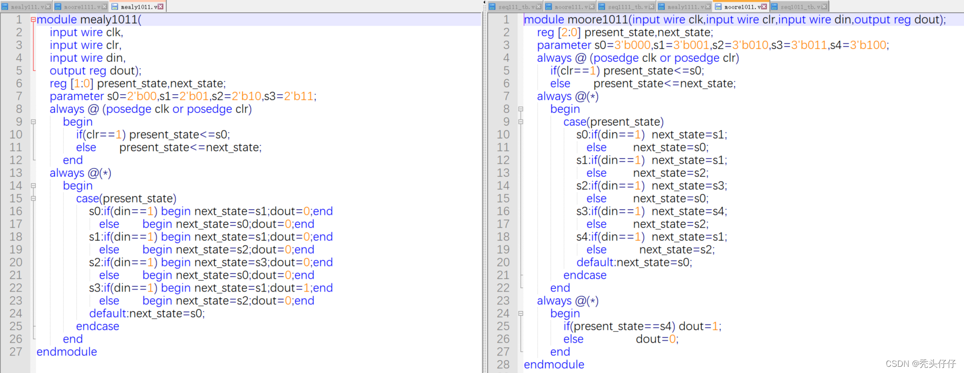This screenshot has height=373, width=964.
Task: Click the disk icon on moore1011.v tab
Action: (x=718, y=7)
